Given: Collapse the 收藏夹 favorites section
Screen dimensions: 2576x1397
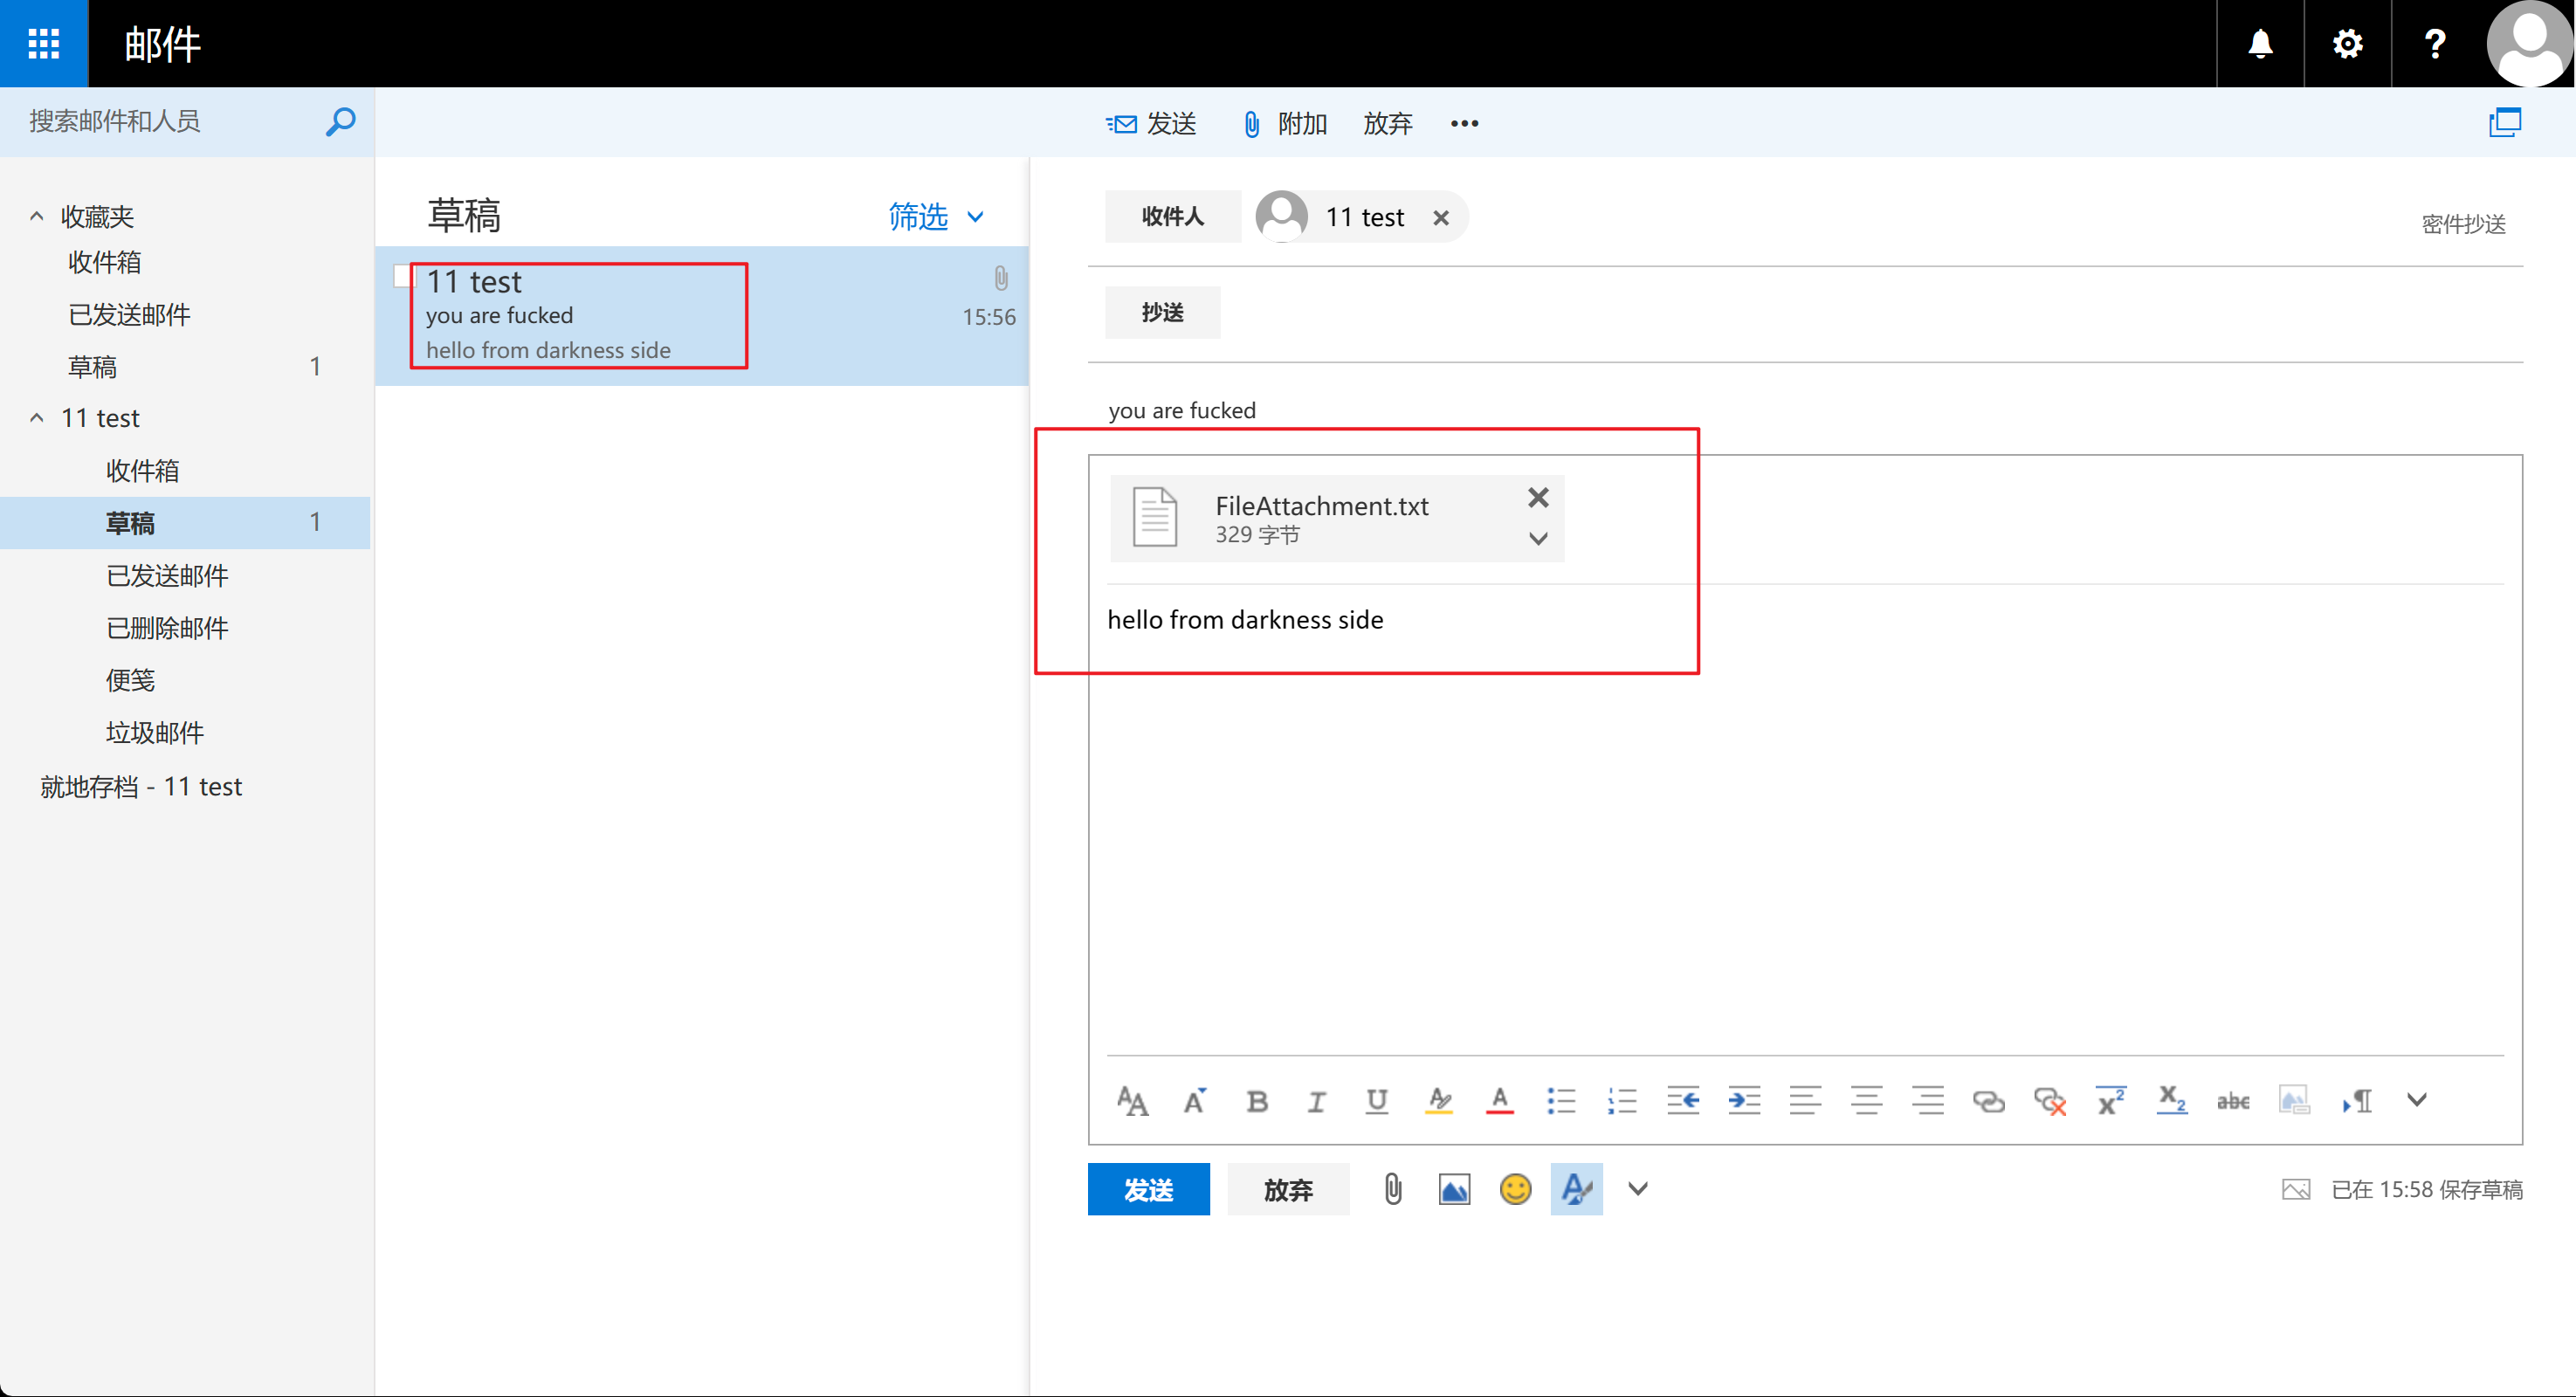Looking at the screenshot, I should (x=37, y=216).
